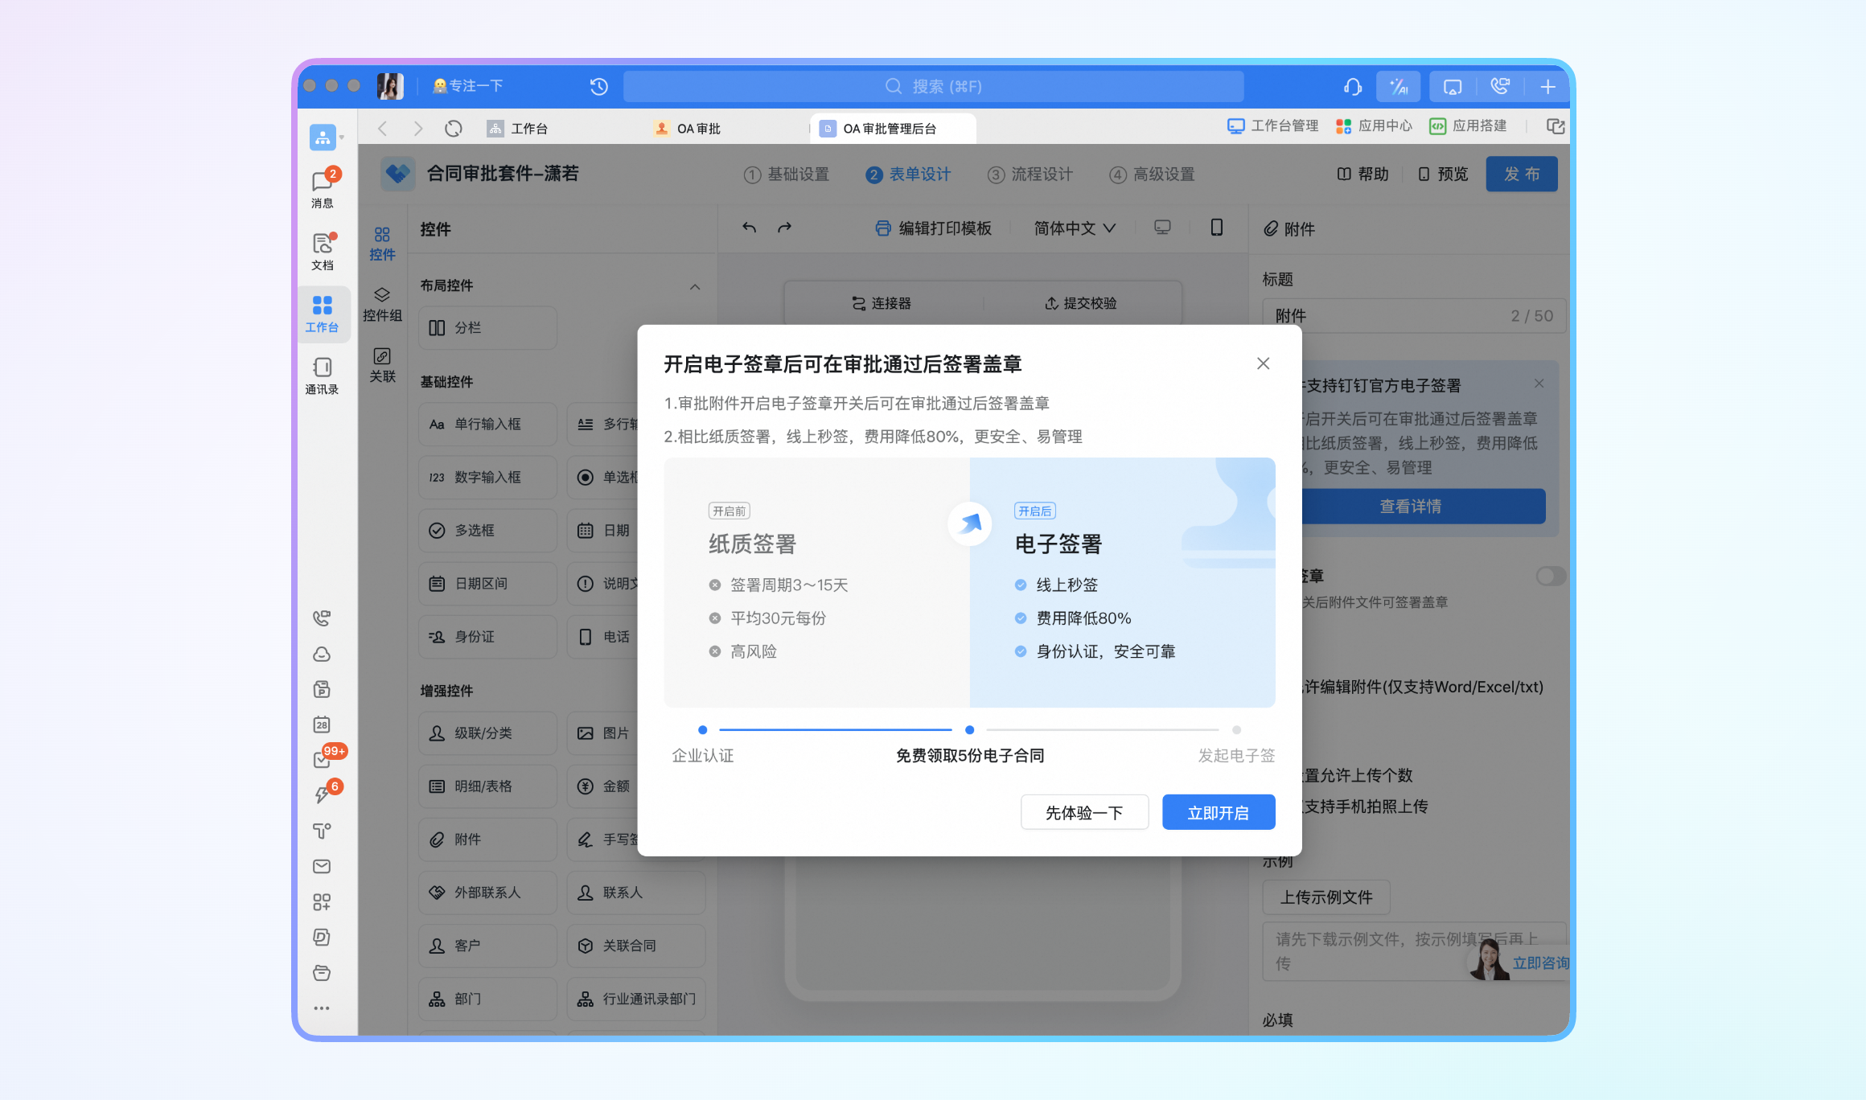This screenshot has width=1866, height=1100.
Task: Expand the organization switcher arrow in sidebar
Action: pos(342,137)
